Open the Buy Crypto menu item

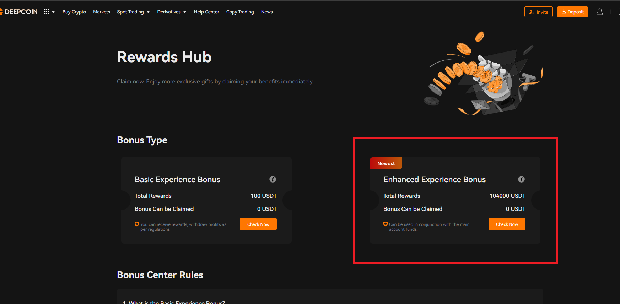click(74, 12)
